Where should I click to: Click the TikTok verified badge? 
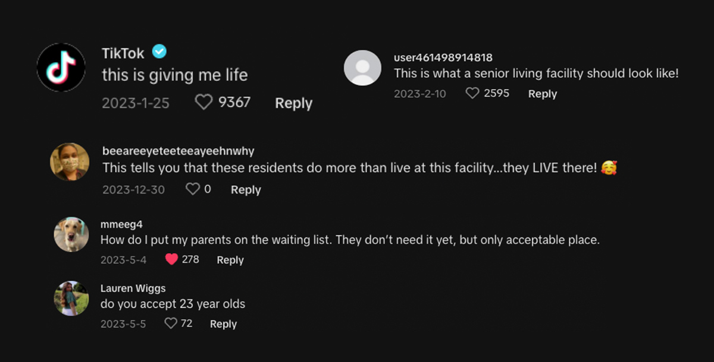pyautogui.click(x=159, y=52)
